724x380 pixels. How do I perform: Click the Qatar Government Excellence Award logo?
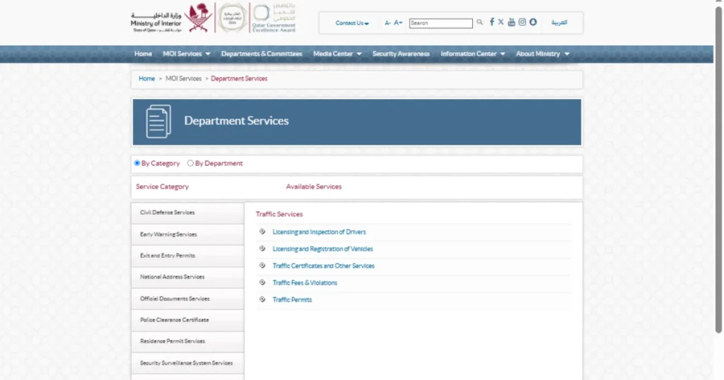[274, 18]
